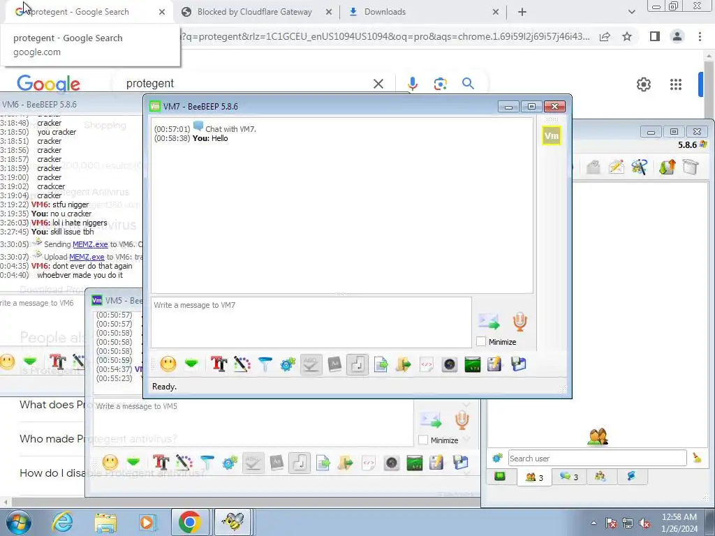
Task: Record voice message in VM7 chat
Action: point(519,321)
